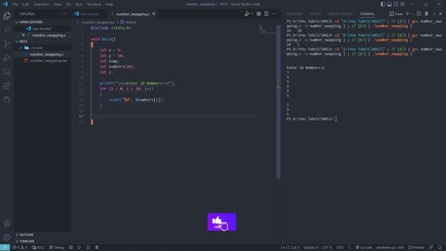Select number_swapping.exe in the explorer
The image size is (446, 251).
coord(45,61)
